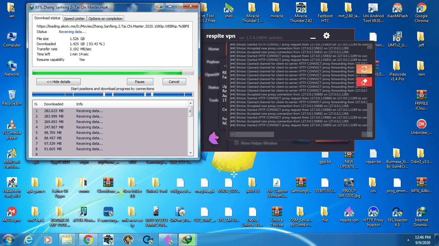Open Internet Download Manager desktop shortcut
The width and height of the screenshot is (439, 246).
click(x=421, y=217)
